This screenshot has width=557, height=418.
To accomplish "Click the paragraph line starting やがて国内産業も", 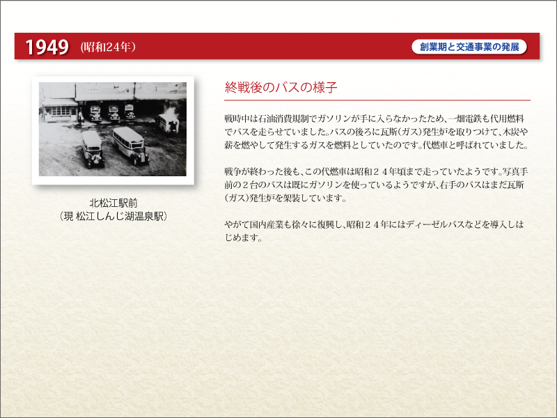I will tap(374, 224).
